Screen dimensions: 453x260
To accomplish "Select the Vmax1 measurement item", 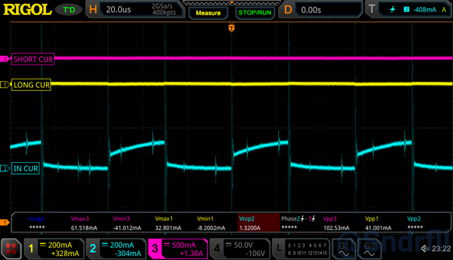I will click(x=169, y=223).
